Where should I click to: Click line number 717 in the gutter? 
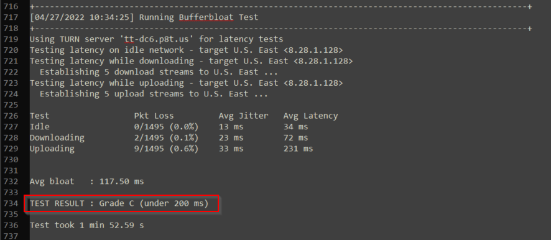pos(10,17)
